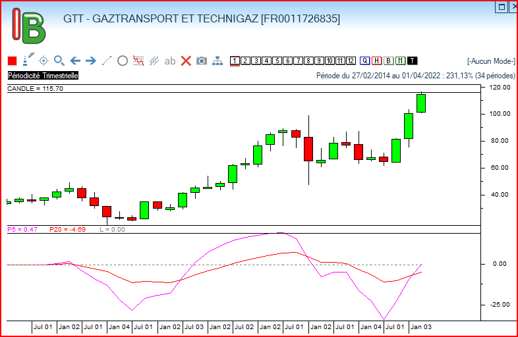Screen dimensions: 518x337
Task: Click the Jan 04 date label nearest Jan 03
Action: 370,327
